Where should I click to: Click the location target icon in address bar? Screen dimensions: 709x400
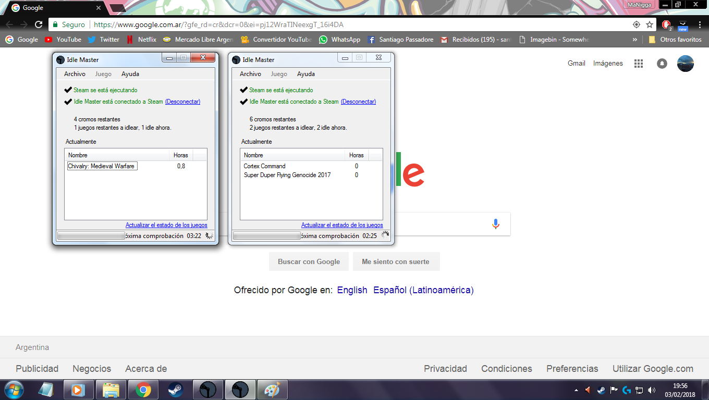coord(636,24)
